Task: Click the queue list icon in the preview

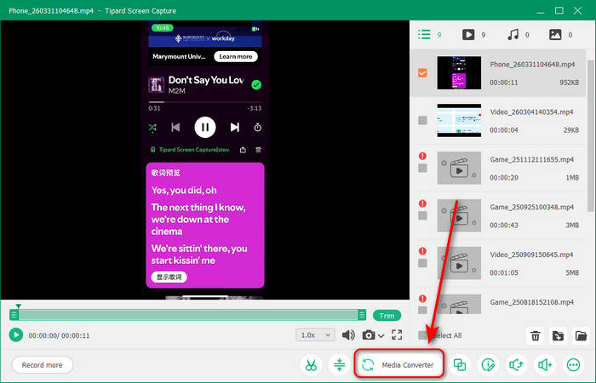Action: click(259, 150)
